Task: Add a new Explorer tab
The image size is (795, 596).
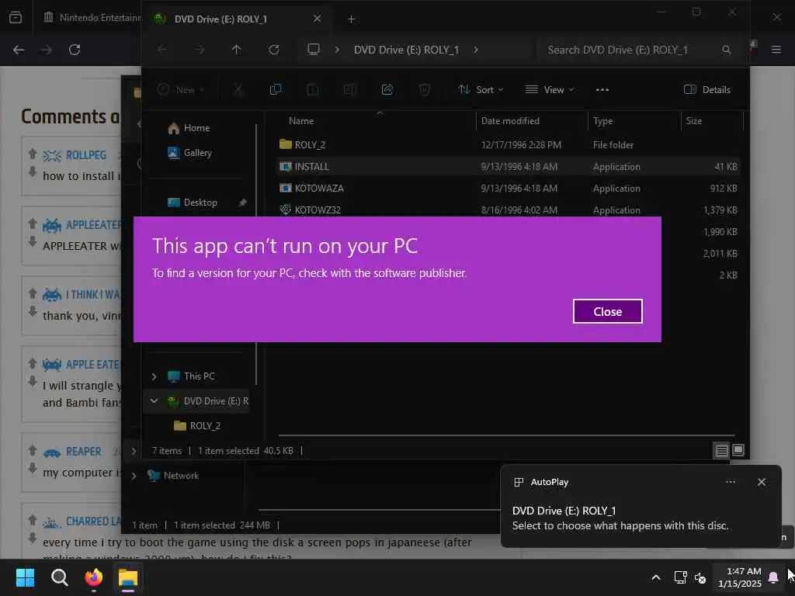Action: 352,19
